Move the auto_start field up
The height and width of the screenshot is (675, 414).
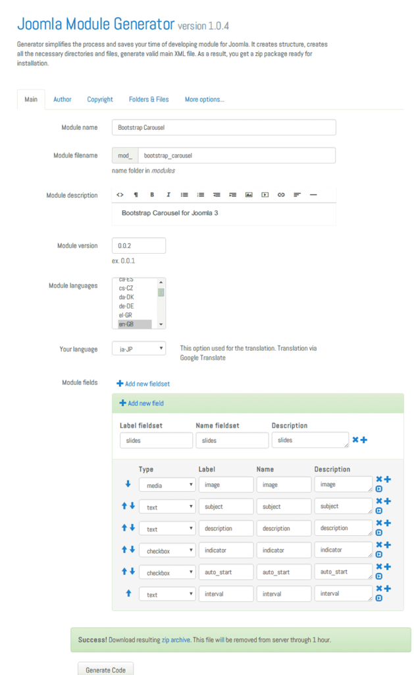(124, 572)
